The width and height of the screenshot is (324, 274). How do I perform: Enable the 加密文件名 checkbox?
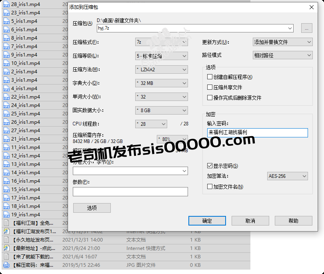tap(209, 186)
